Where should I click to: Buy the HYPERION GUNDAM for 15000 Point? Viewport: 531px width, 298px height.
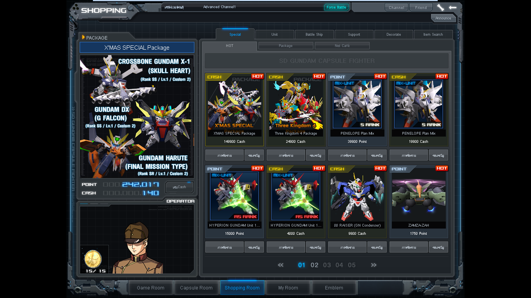[x=225, y=247]
